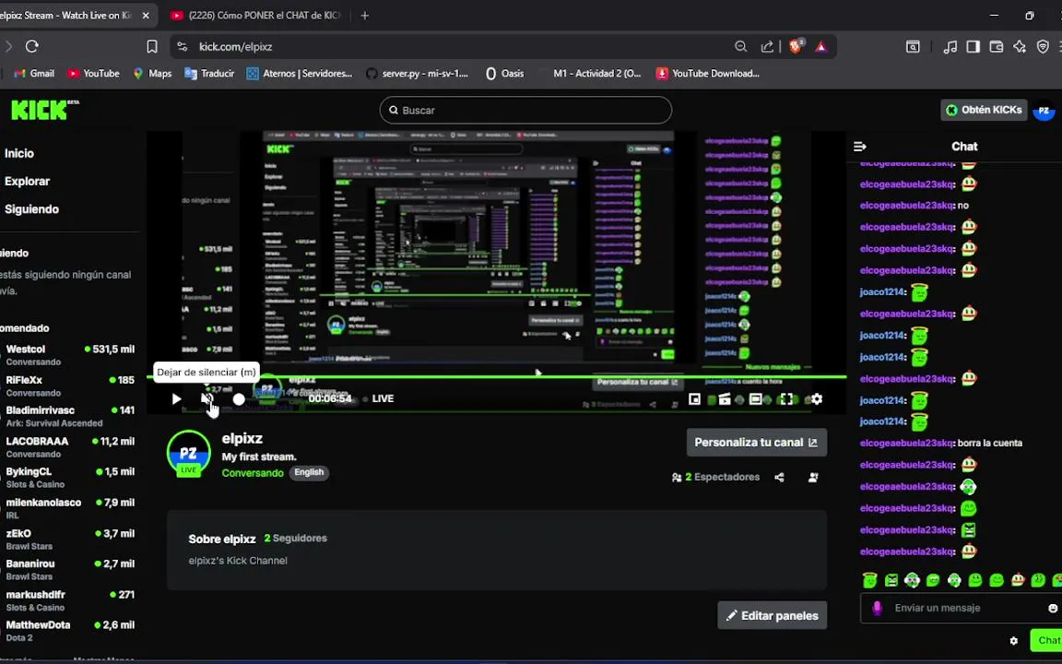Image resolution: width=1062 pixels, height=664 pixels.
Task: Open MatthewDota channel in recommended
Action: click(x=69, y=631)
